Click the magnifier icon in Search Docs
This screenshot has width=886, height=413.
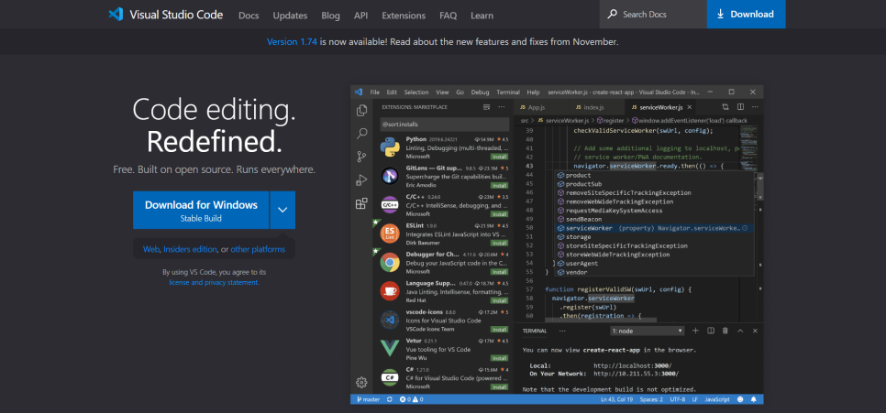click(x=612, y=14)
